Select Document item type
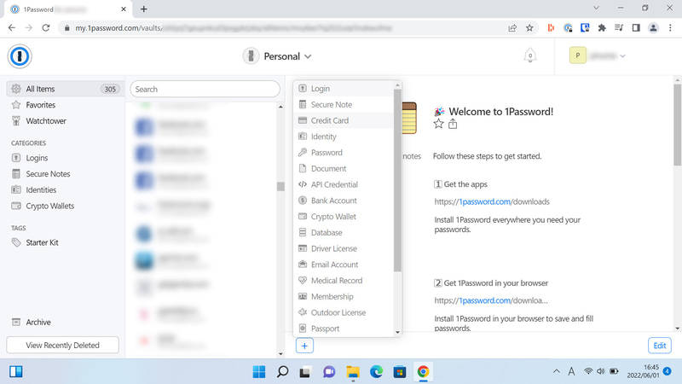 point(344,168)
